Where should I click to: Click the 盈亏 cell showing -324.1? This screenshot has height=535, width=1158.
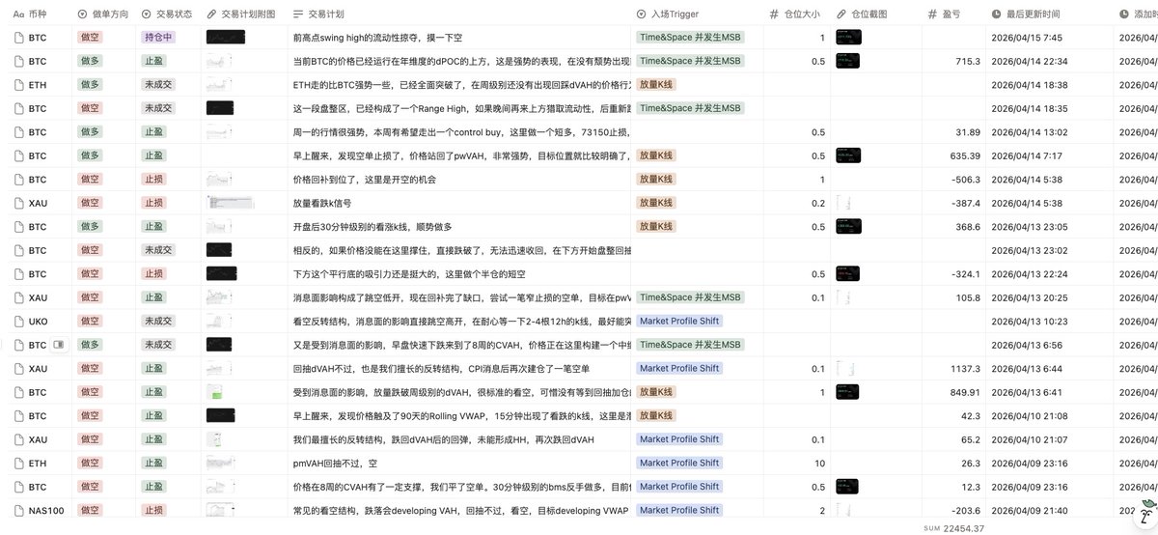(951, 274)
